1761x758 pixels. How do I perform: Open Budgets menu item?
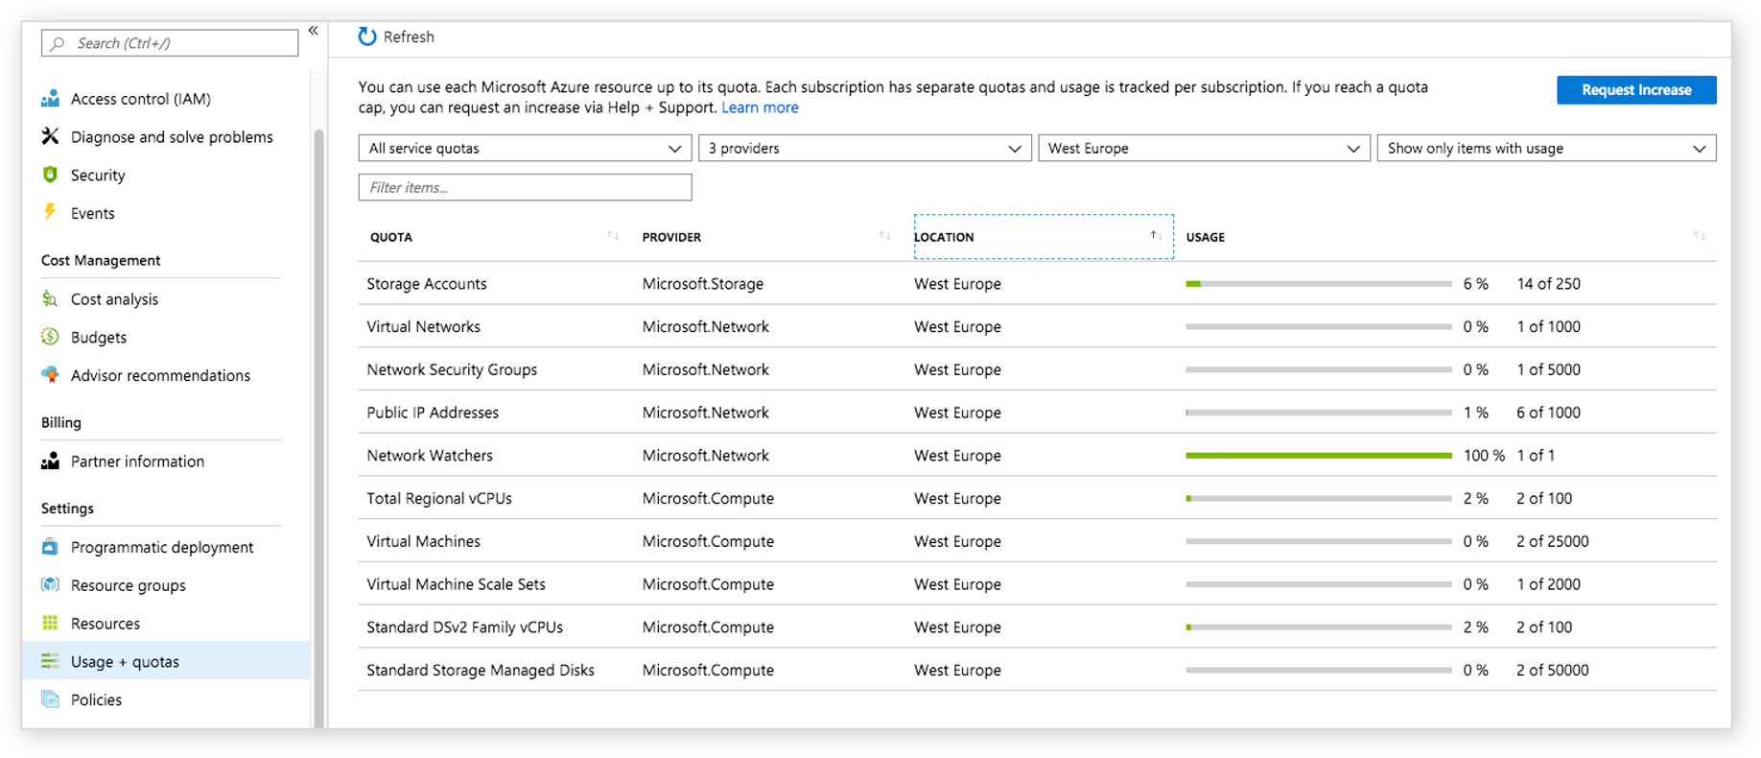99,338
